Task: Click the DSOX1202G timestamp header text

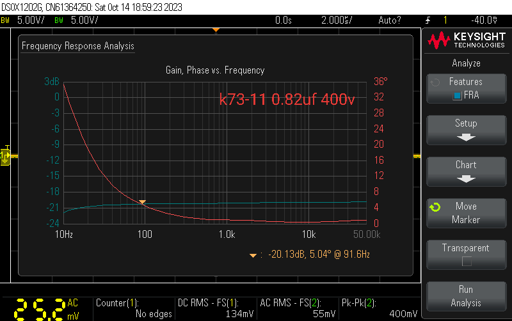Action: pyautogui.click(x=92, y=7)
